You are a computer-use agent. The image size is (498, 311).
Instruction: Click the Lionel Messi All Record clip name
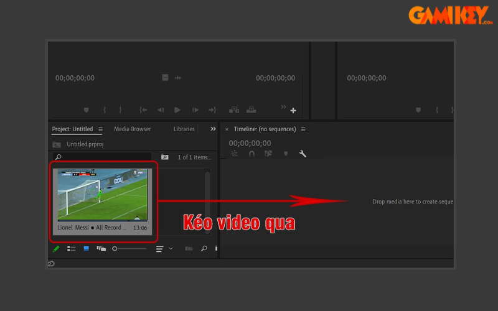coord(92,228)
